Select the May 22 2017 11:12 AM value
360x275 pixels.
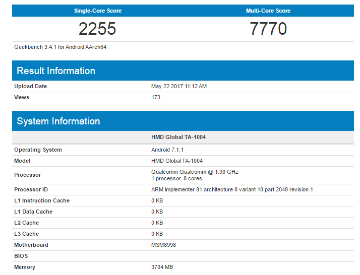179,86
